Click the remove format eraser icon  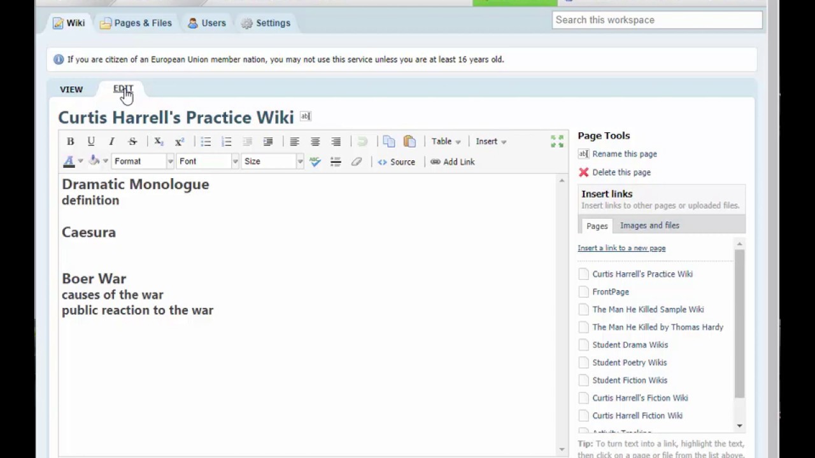(357, 162)
